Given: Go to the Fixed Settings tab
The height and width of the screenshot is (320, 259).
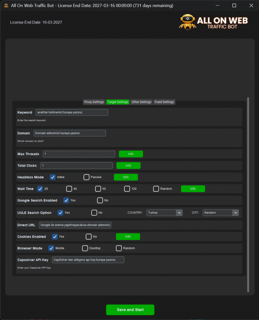Looking at the screenshot, I should [x=164, y=102].
